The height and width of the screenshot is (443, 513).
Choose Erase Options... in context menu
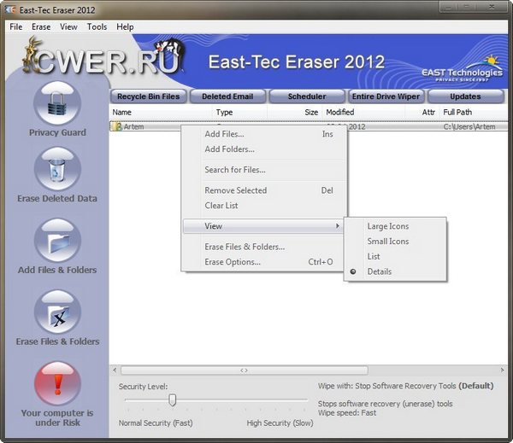pyautogui.click(x=263, y=262)
